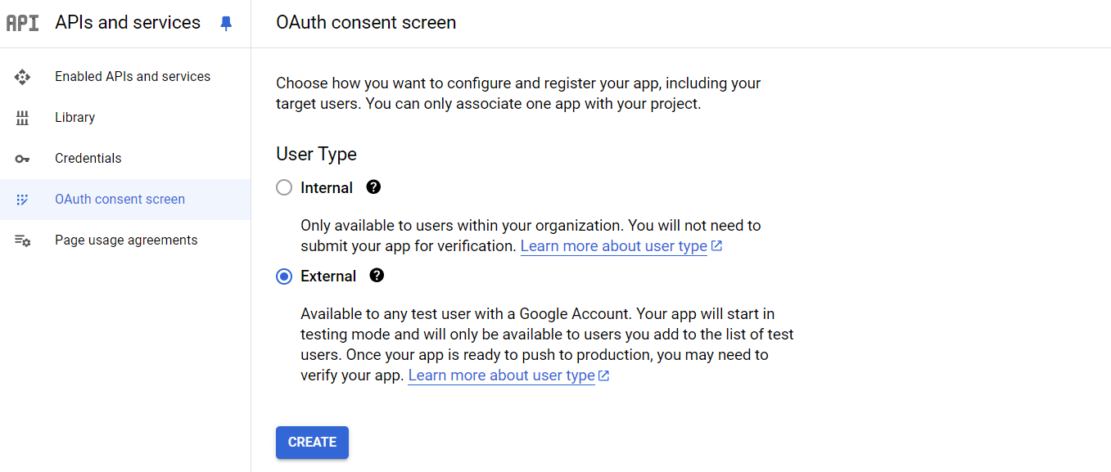The width and height of the screenshot is (1111, 472).
Task: Open the External user type learn more link
Action: point(501,375)
